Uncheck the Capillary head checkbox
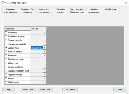The image size is (129, 94). click(6, 48)
